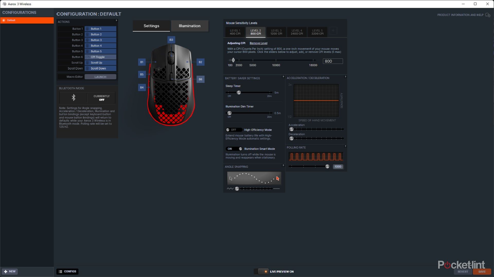The width and height of the screenshot is (494, 277).
Task: Turn off Live Preview
Action: (x=261, y=271)
